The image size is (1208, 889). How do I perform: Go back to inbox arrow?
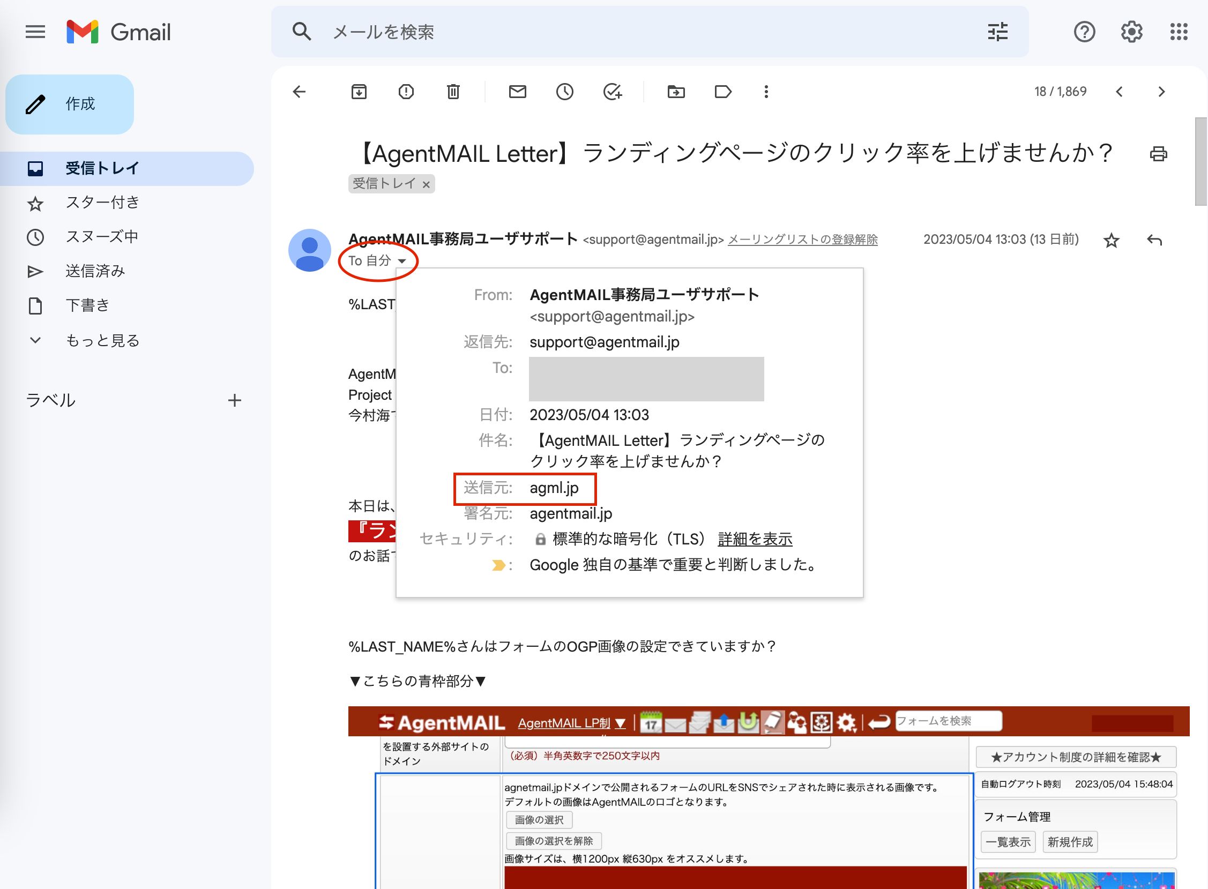click(299, 92)
